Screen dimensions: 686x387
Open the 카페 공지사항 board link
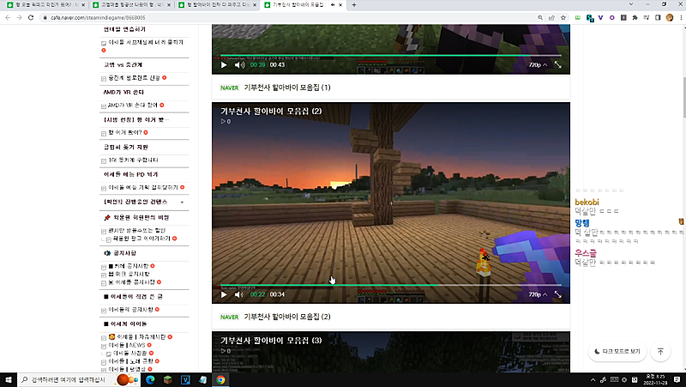coord(128,266)
